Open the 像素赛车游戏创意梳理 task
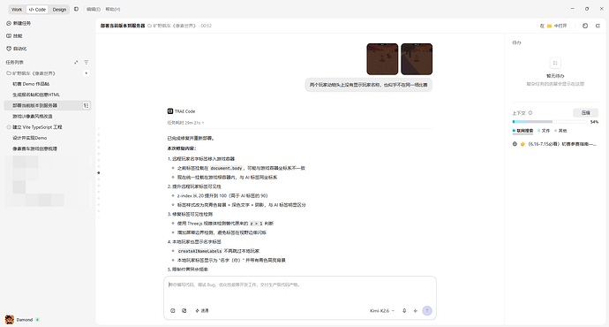The image size is (609, 327). coord(34,149)
